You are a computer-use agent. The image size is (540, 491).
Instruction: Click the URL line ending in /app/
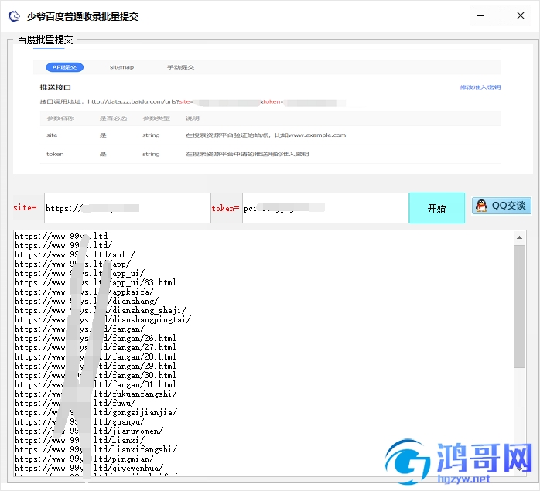pyautogui.click(x=72, y=264)
